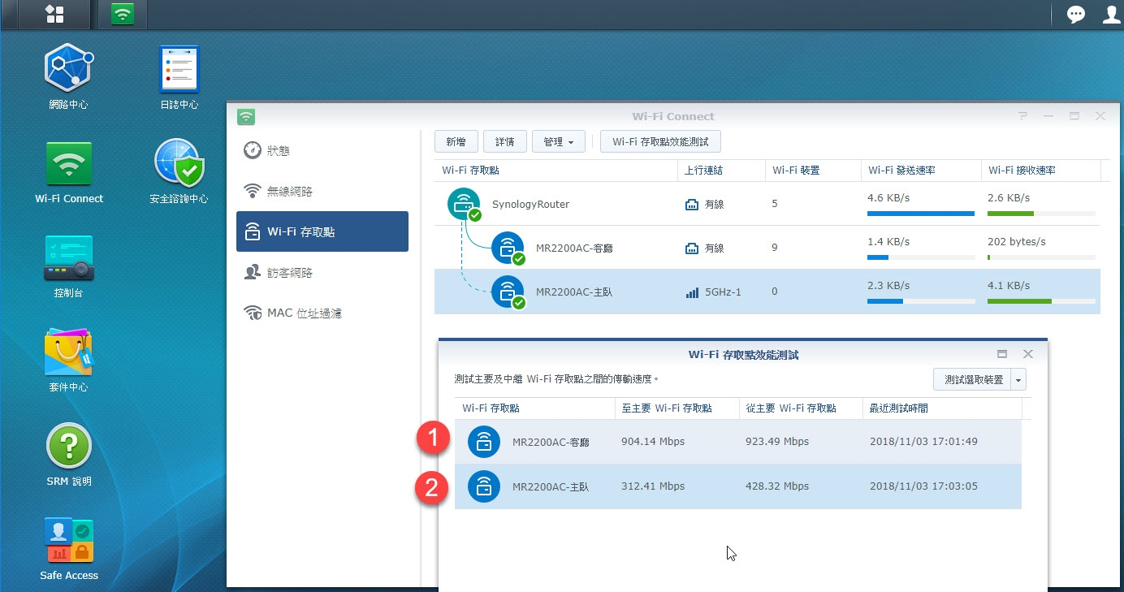Open the notifications chat bubble icon

coord(1076,14)
